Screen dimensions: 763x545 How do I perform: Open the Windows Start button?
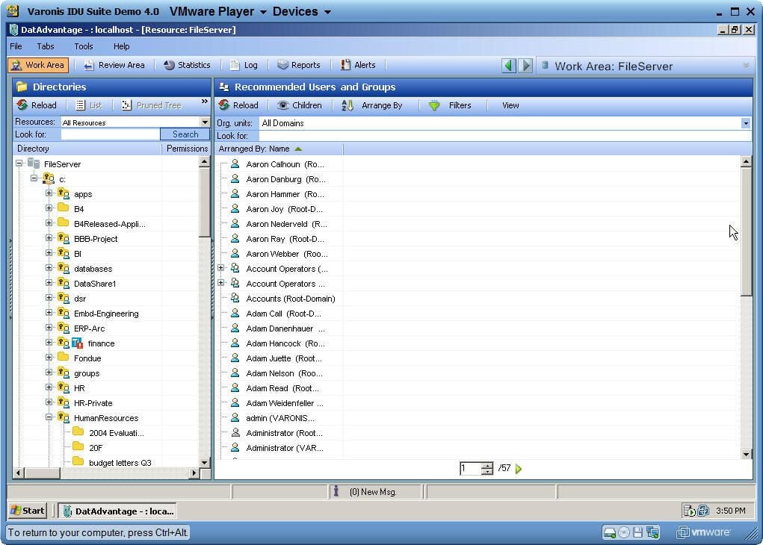pyautogui.click(x=27, y=511)
